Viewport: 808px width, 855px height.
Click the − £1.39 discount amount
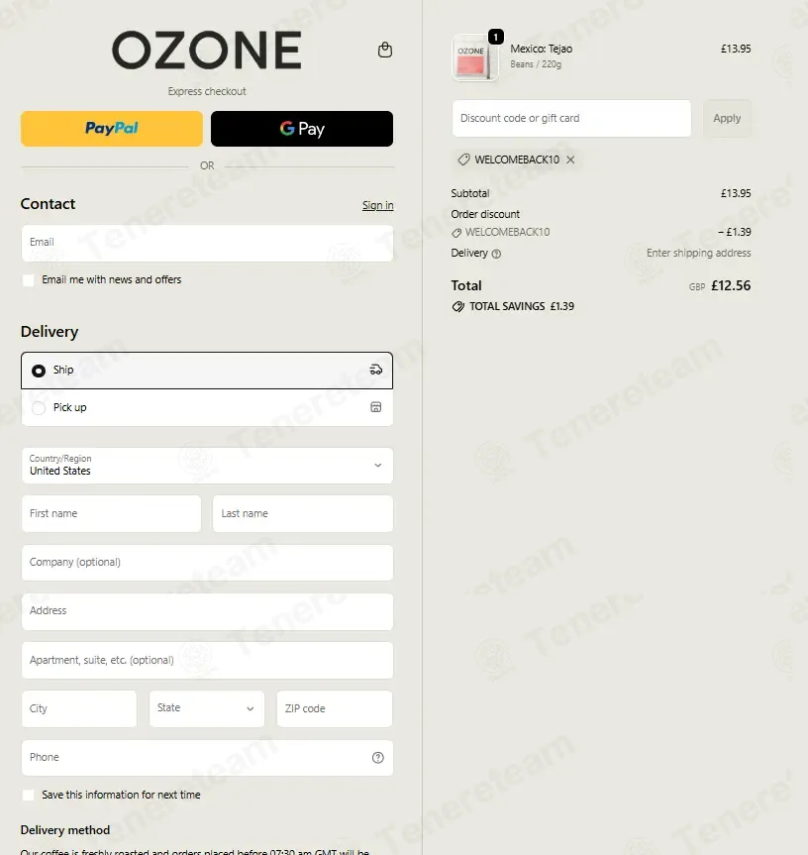point(734,232)
